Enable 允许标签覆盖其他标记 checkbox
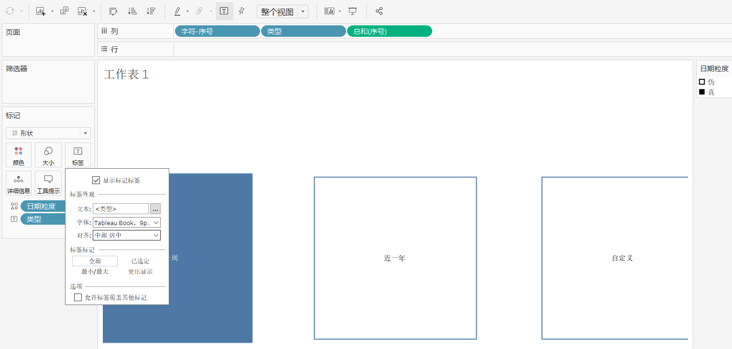The image size is (732, 349). pos(78,297)
